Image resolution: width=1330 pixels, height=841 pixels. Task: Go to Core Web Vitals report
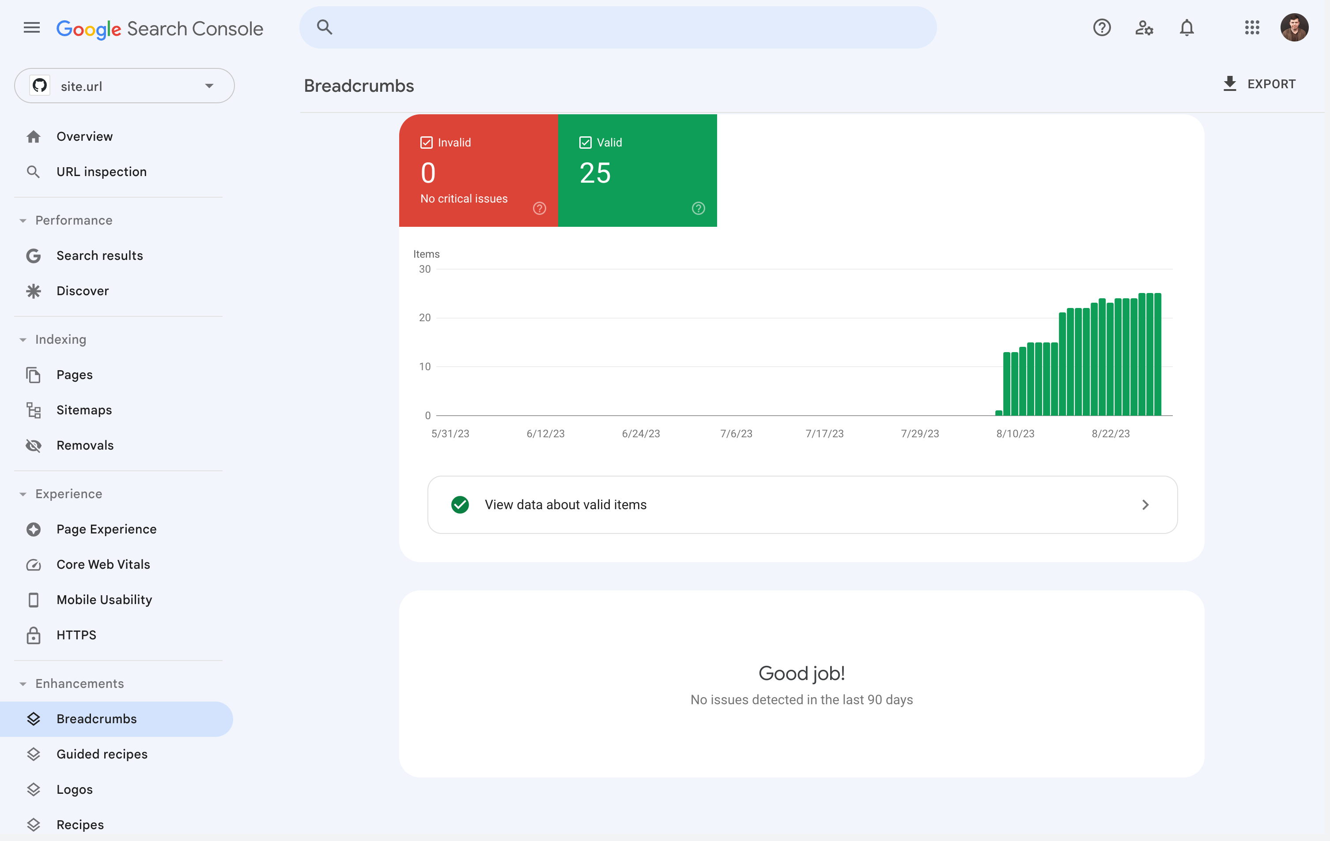click(x=103, y=564)
